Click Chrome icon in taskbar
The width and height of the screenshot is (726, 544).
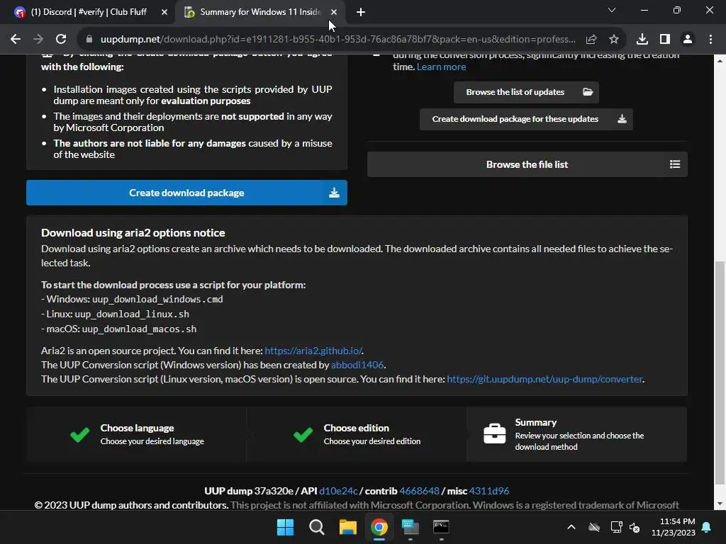click(379, 527)
